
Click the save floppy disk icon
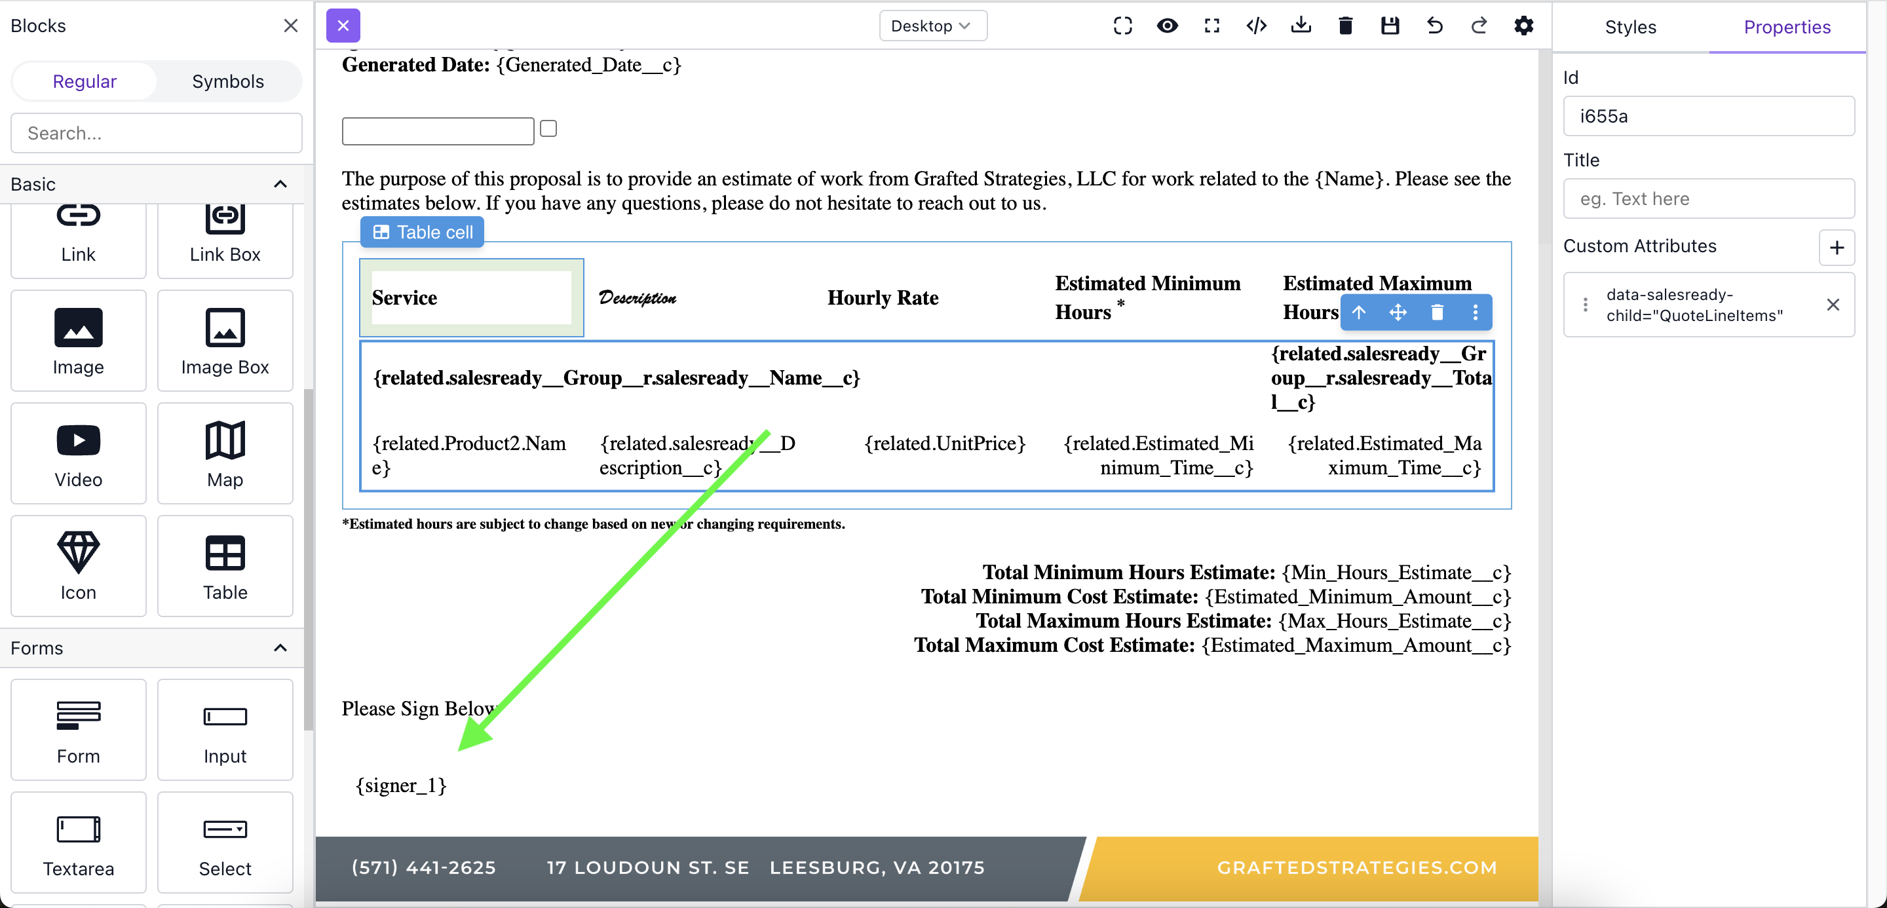(x=1390, y=26)
